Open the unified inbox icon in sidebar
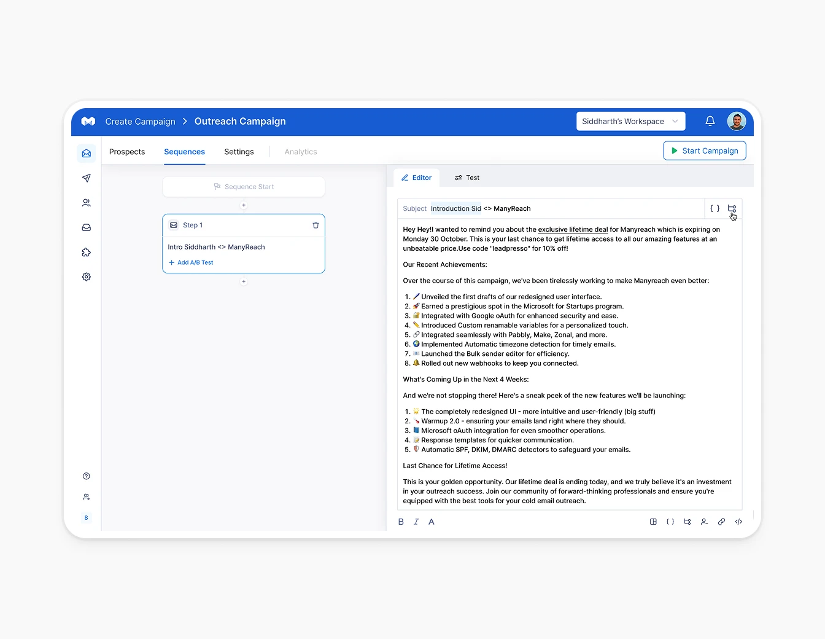Viewport: 825px width, 639px height. click(x=86, y=227)
